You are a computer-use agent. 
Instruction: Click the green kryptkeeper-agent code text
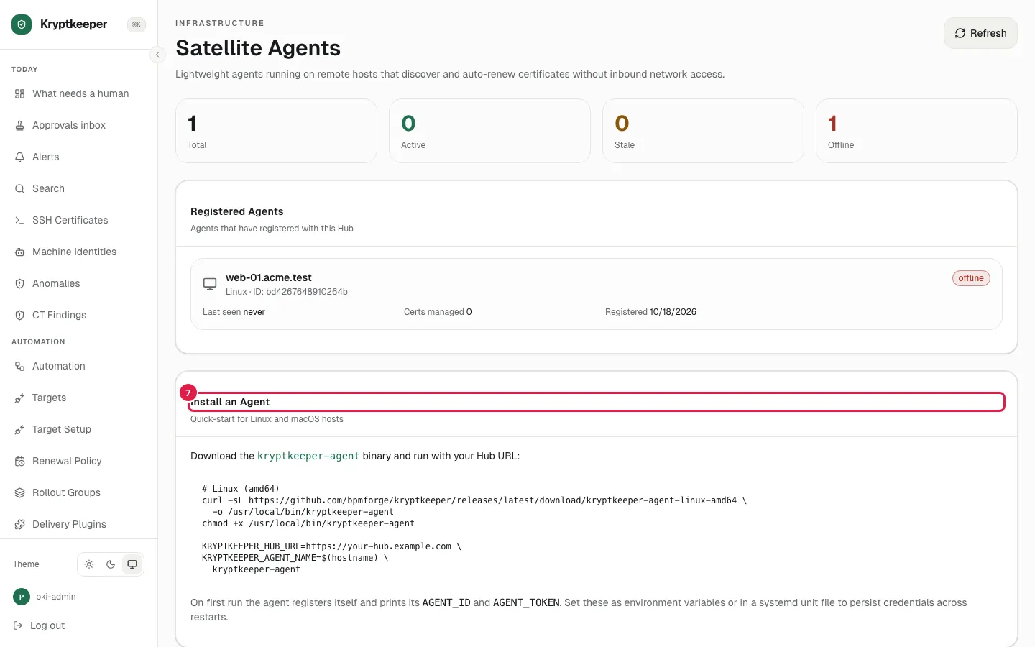(x=308, y=456)
